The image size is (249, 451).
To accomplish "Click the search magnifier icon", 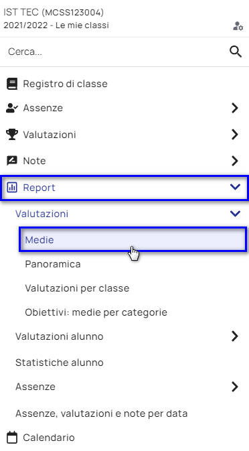I will click(236, 52).
